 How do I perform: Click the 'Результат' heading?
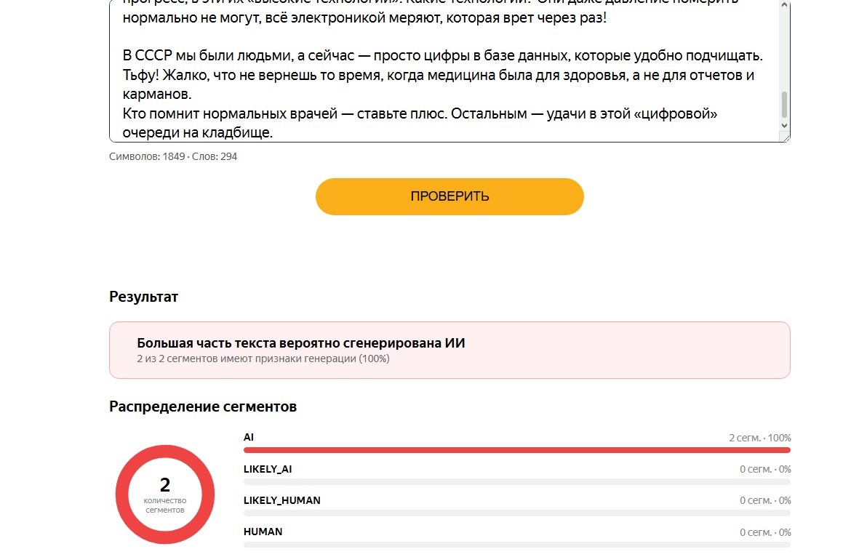coord(144,297)
